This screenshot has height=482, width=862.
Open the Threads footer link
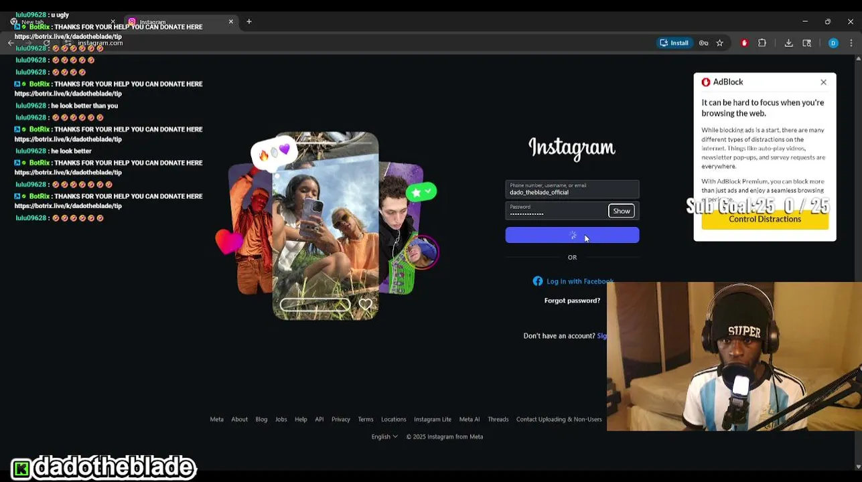tap(498, 420)
